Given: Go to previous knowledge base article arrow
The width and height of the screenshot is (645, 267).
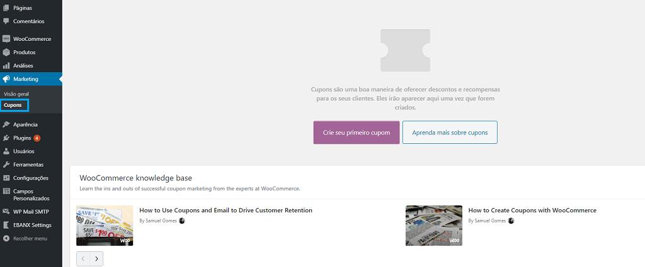Looking at the screenshot, I should [x=83, y=258].
